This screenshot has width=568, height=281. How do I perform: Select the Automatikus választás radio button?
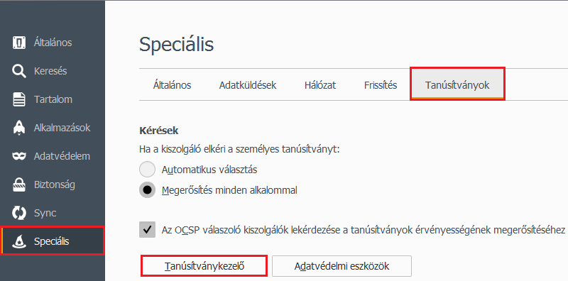click(x=148, y=170)
